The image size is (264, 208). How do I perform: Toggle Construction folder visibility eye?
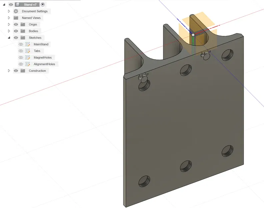[x=16, y=71]
